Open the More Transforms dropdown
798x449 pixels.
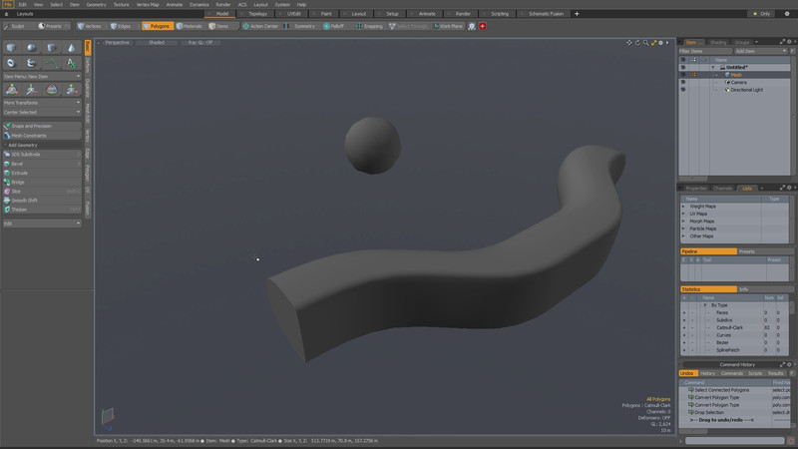42,103
